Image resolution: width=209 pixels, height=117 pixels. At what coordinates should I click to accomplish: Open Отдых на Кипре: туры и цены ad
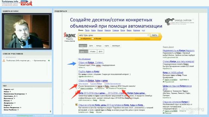tap(93, 81)
